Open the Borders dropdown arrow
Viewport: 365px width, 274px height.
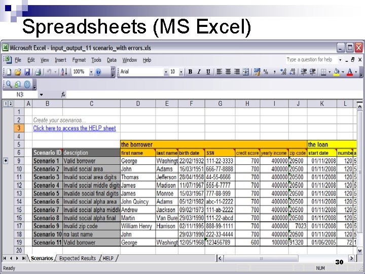pos(330,72)
